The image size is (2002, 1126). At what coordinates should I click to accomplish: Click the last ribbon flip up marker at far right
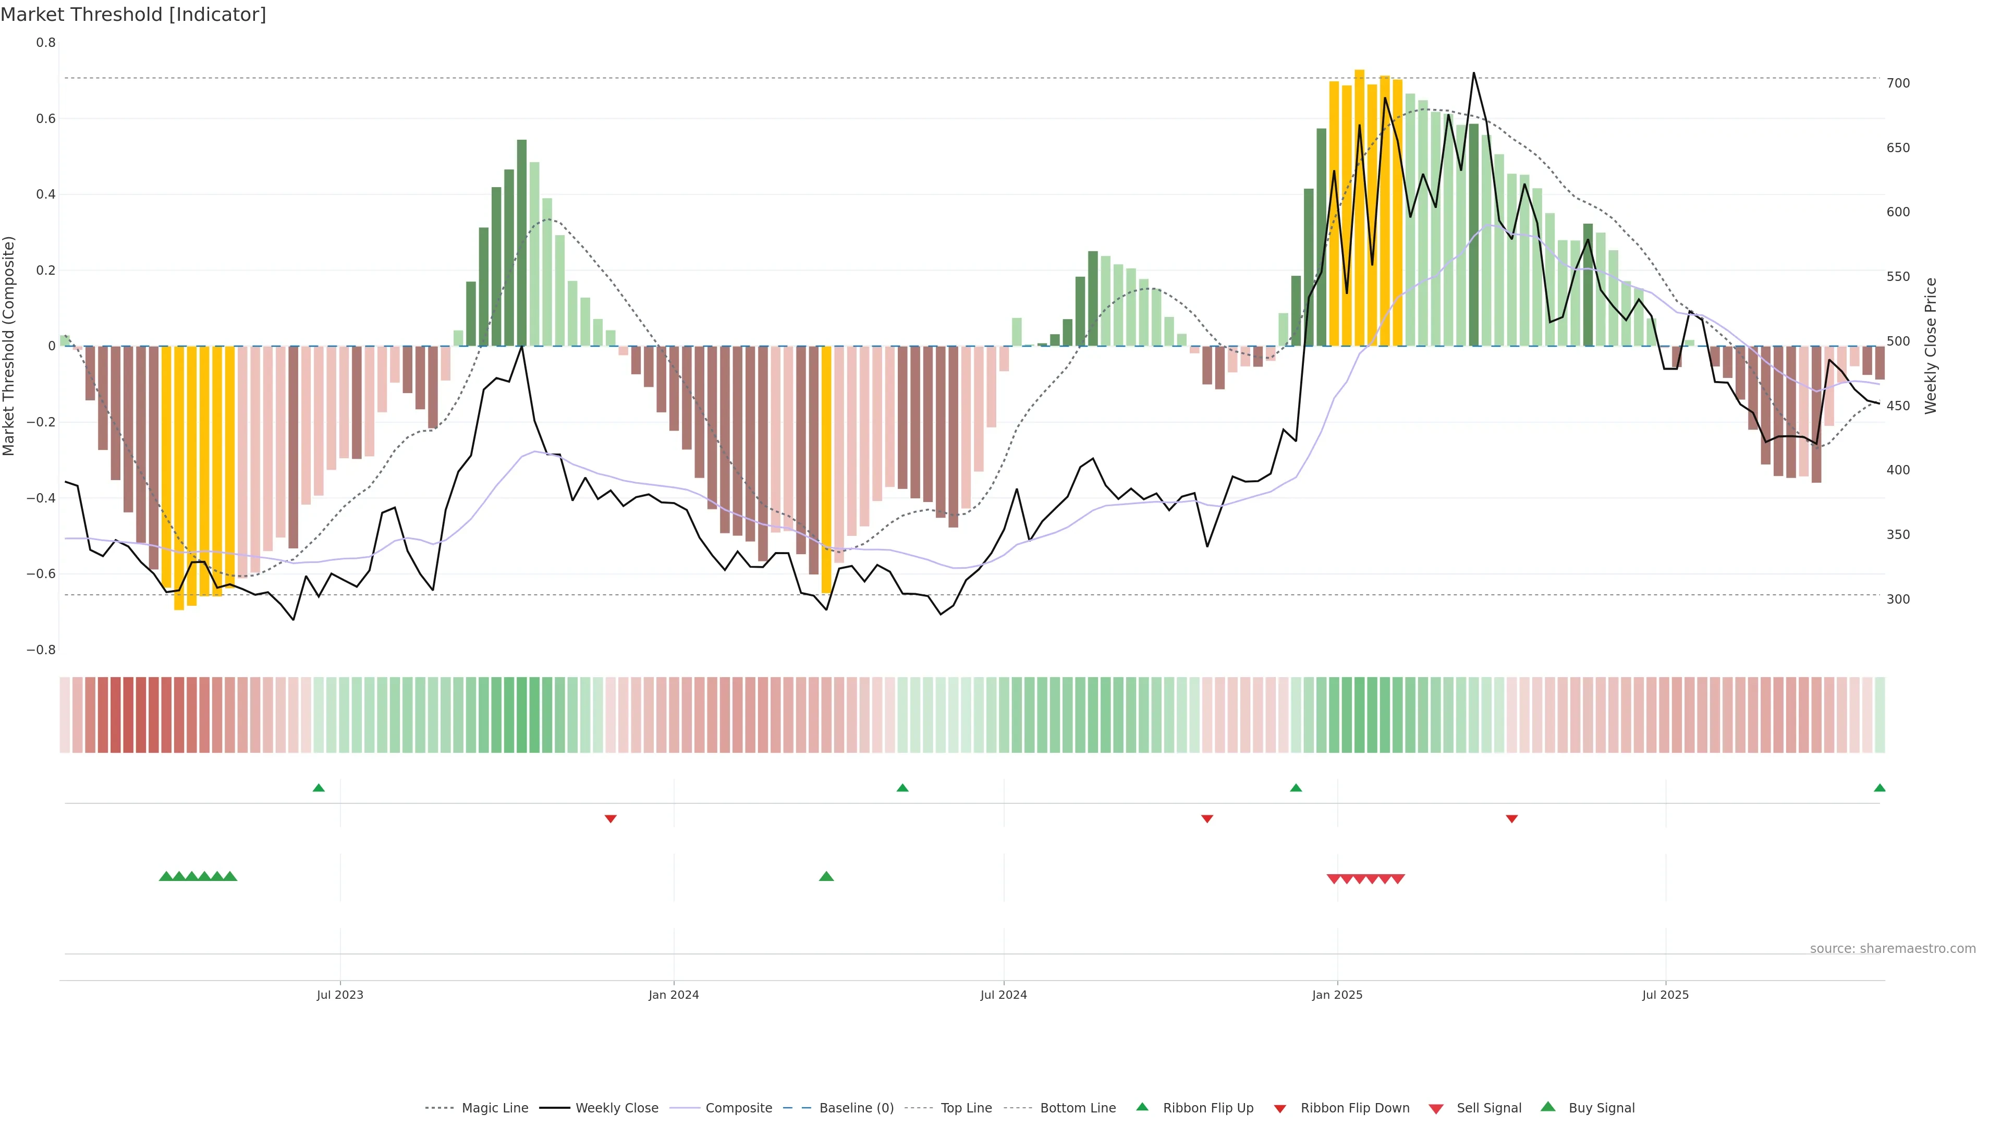(x=1879, y=788)
